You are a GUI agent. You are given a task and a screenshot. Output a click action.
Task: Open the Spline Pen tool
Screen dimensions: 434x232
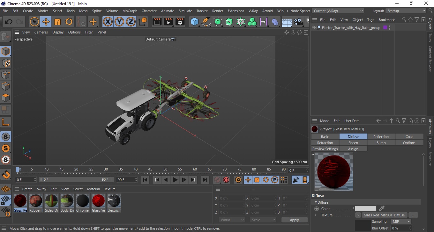coord(206,22)
